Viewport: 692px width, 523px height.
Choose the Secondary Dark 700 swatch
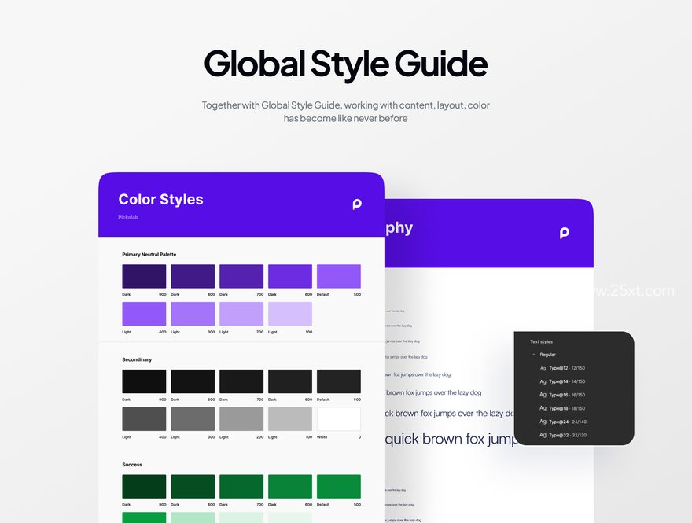click(x=241, y=381)
